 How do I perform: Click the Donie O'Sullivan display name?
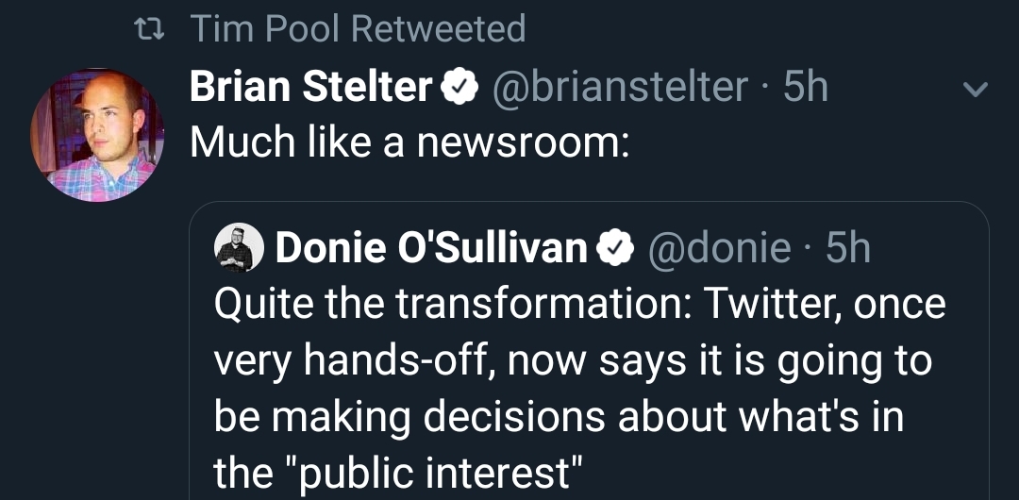click(432, 248)
